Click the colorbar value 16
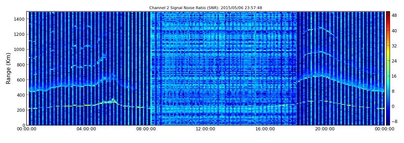 coord(394,76)
